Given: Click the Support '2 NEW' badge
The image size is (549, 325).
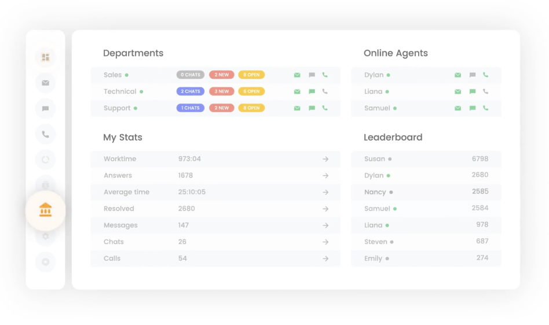Looking at the screenshot, I should pyautogui.click(x=222, y=108).
